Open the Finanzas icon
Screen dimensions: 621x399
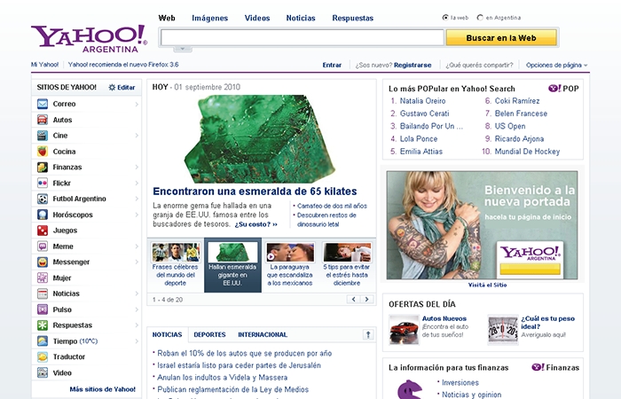[x=43, y=167]
